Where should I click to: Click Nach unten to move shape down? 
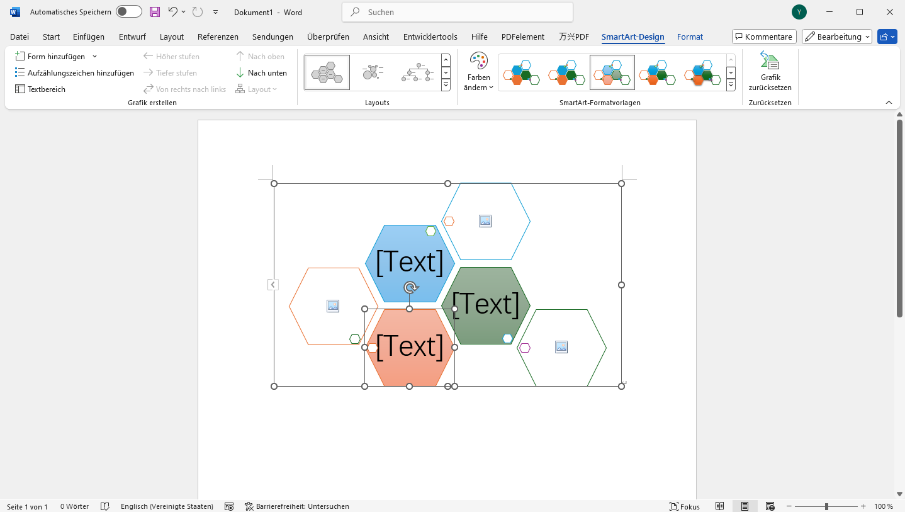click(x=261, y=72)
